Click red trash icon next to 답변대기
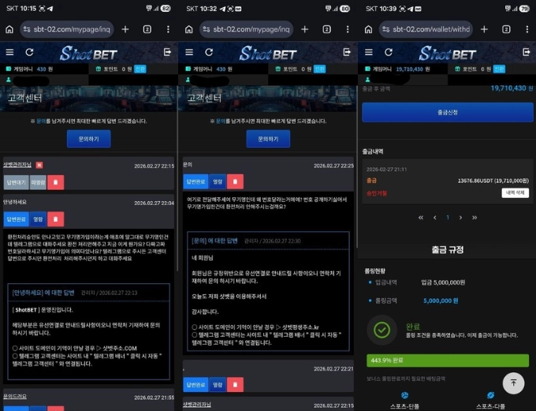Viewport: 536px width, 411px height. point(57,182)
